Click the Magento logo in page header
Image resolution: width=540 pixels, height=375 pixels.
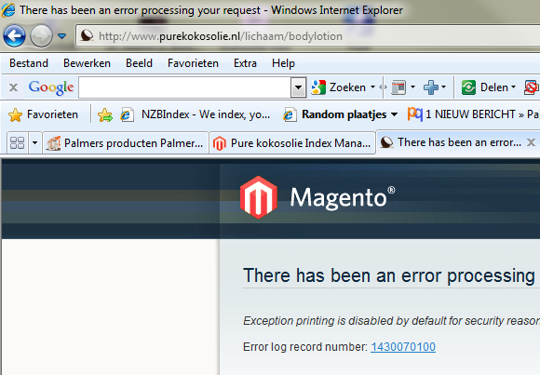(x=317, y=197)
